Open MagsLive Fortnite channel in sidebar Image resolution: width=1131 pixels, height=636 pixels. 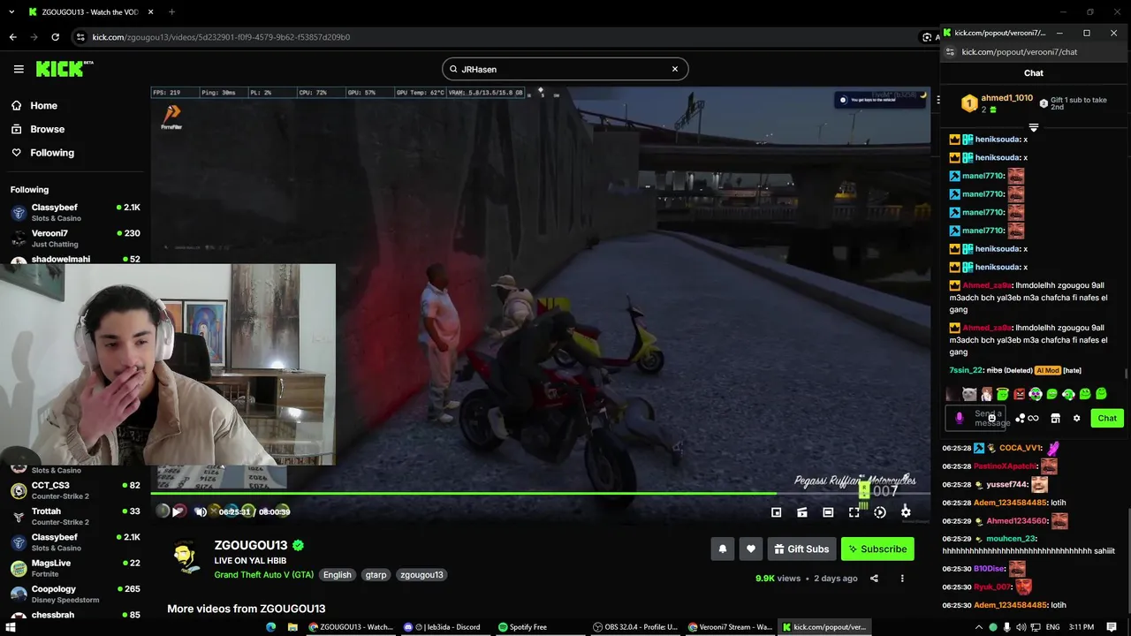[x=75, y=568]
